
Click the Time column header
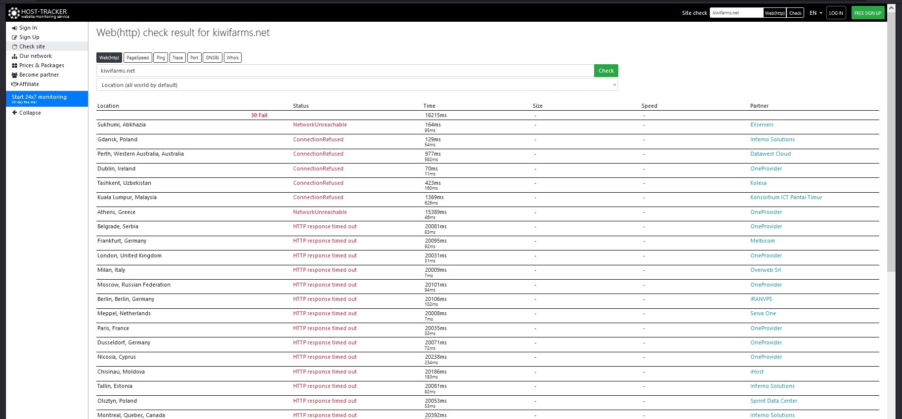pos(430,106)
